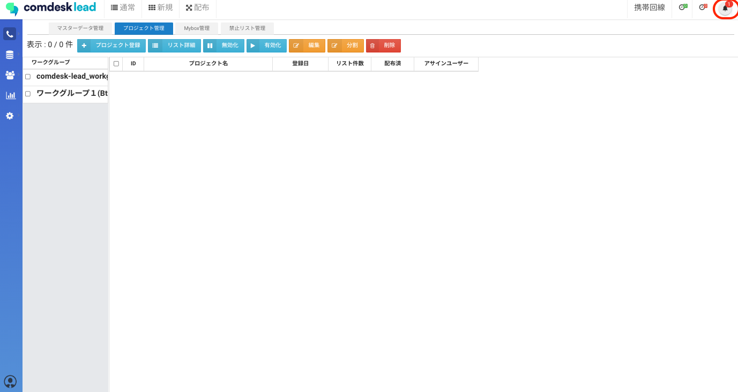Viewport: 738px width, 392px height.
Task: Select the 配布 view in top menu
Action: 197,7
